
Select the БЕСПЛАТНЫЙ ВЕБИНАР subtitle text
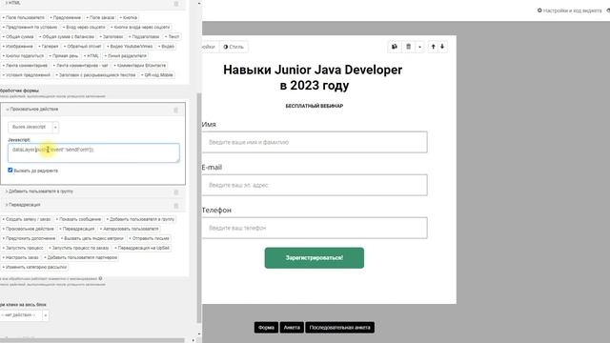pyautogui.click(x=315, y=106)
